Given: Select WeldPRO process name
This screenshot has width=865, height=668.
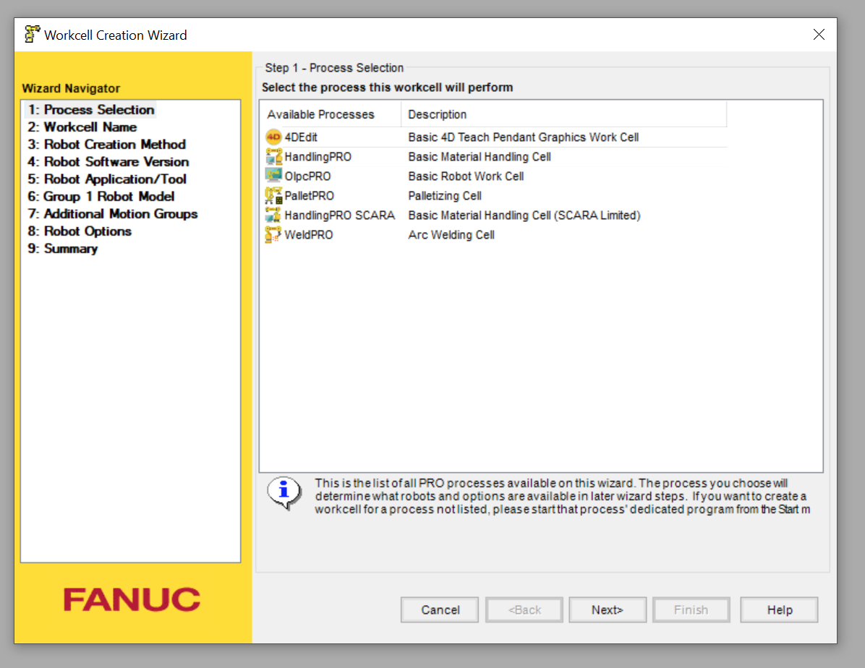Looking at the screenshot, I should pos(308,235).
